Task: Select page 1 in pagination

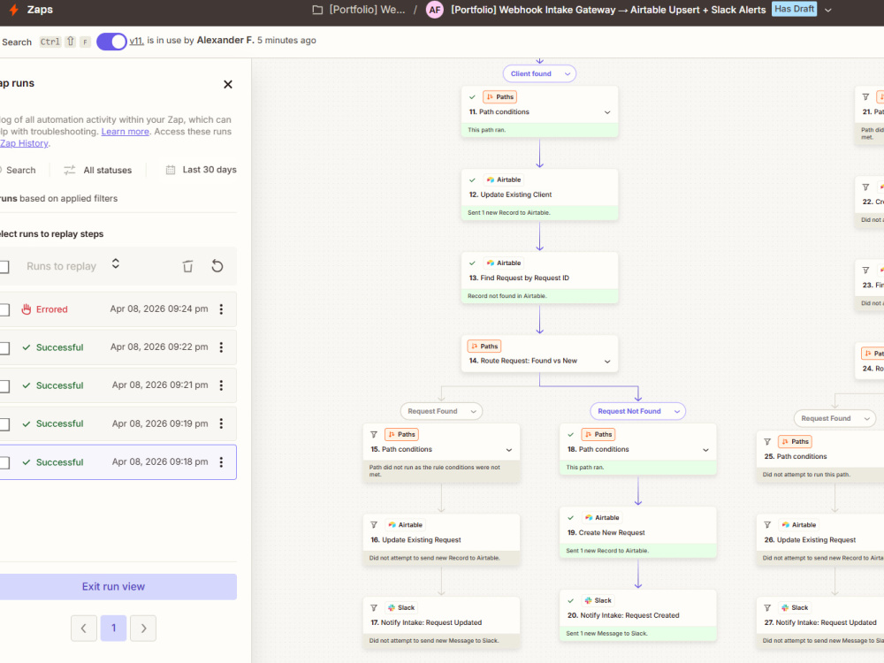Action: 113,628
